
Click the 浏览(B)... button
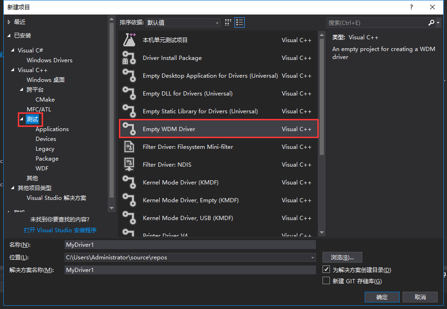(x=342, y=257)
